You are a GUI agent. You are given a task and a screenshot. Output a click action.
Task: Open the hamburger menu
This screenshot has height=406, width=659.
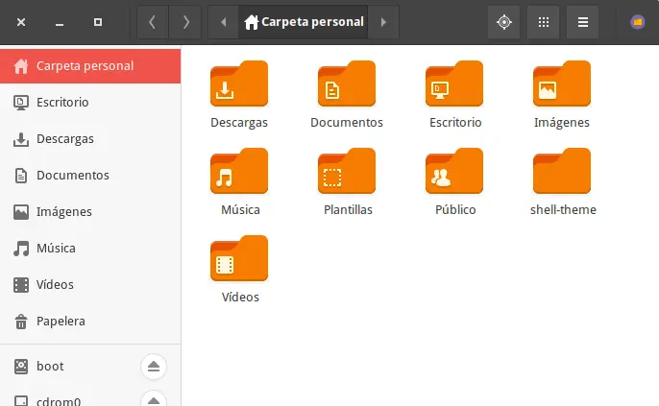582,22
